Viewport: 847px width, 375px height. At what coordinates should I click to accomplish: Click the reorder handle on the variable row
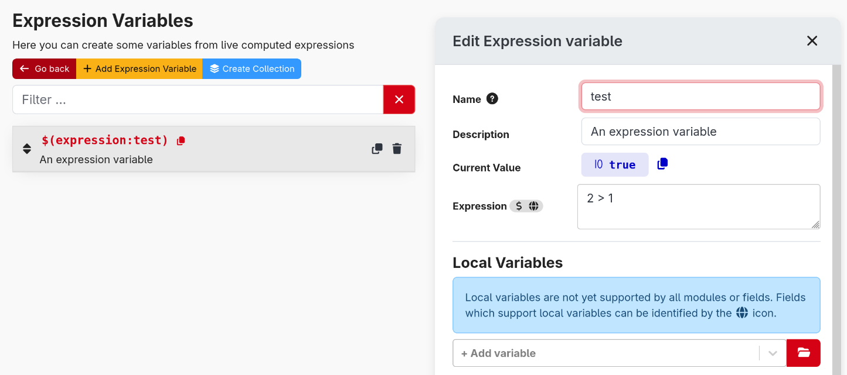coord(26,149)
